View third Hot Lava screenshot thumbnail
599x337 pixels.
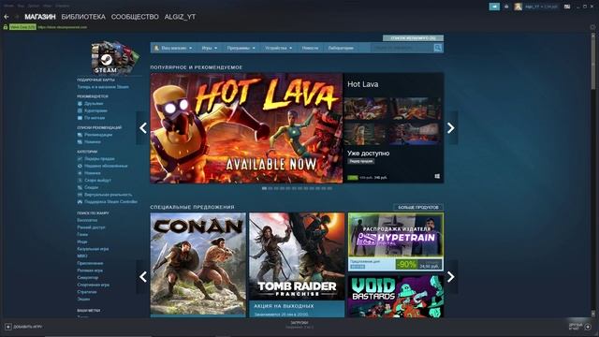click(366, 134)
